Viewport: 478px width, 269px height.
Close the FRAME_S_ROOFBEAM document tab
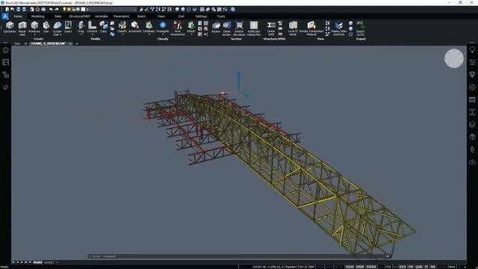coord(70,44)
